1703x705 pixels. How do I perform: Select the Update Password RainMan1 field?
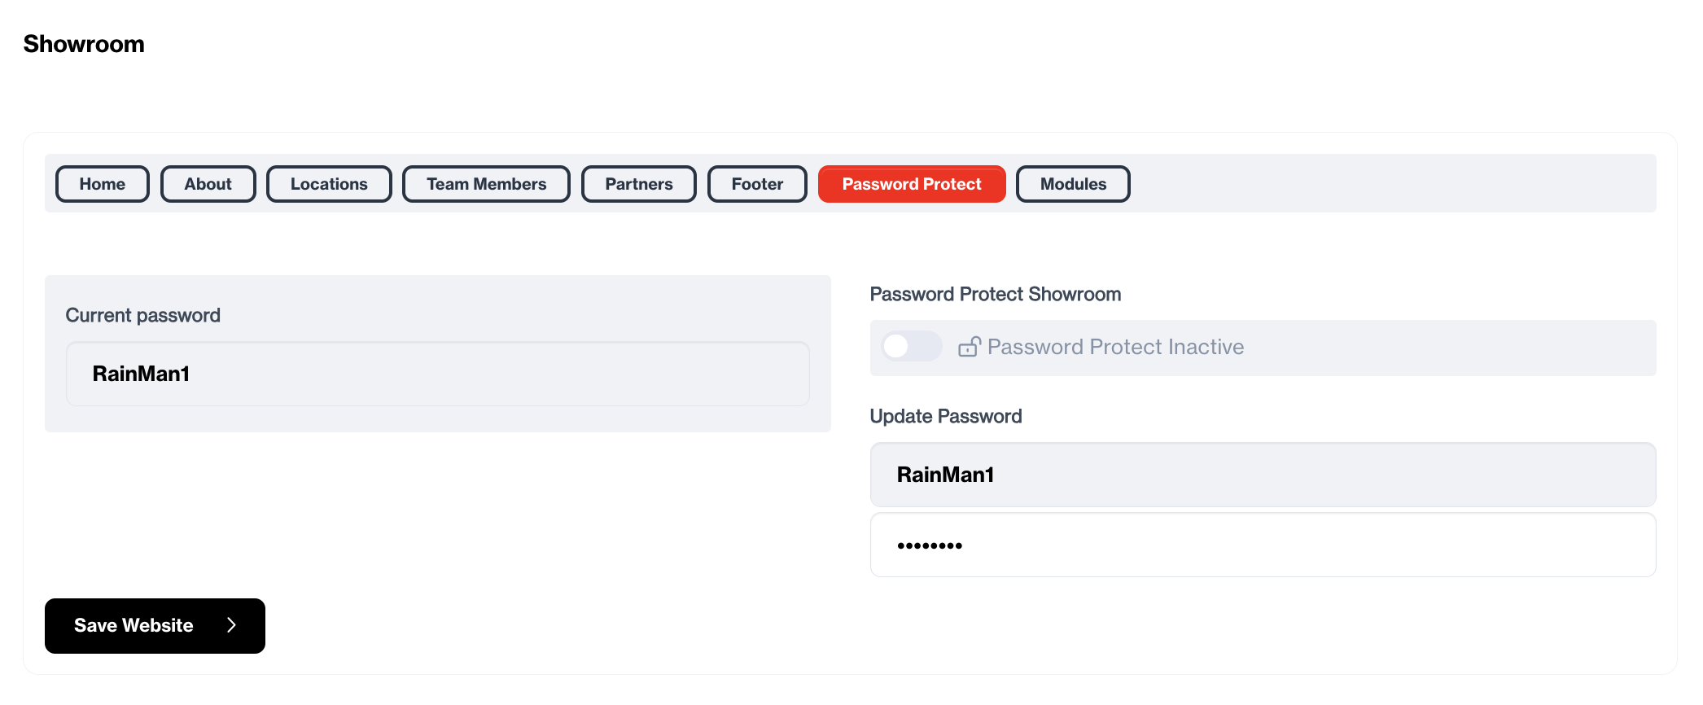(1262, 475)
